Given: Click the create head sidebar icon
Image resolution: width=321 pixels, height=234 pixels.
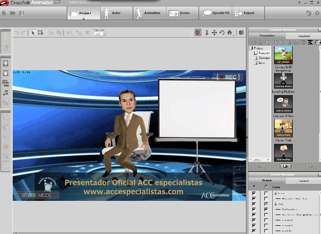Looking at the screenshot, I should (x=5, y=73).
